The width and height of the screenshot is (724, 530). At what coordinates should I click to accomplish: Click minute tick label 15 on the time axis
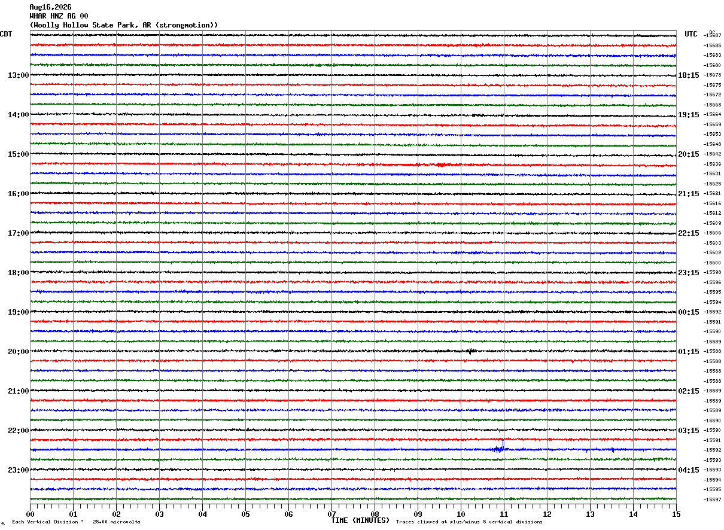[x=676, y=514]
